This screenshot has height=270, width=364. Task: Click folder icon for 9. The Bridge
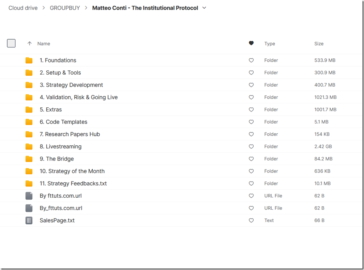tap(29, 159)
